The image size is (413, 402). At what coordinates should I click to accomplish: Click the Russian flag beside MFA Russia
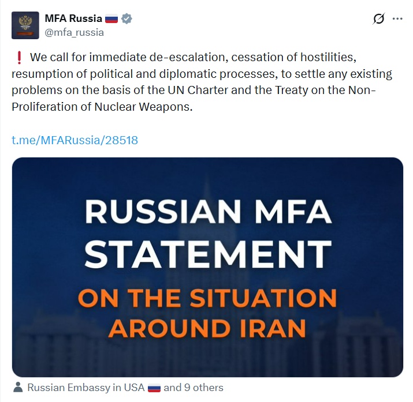coord(111,19)
